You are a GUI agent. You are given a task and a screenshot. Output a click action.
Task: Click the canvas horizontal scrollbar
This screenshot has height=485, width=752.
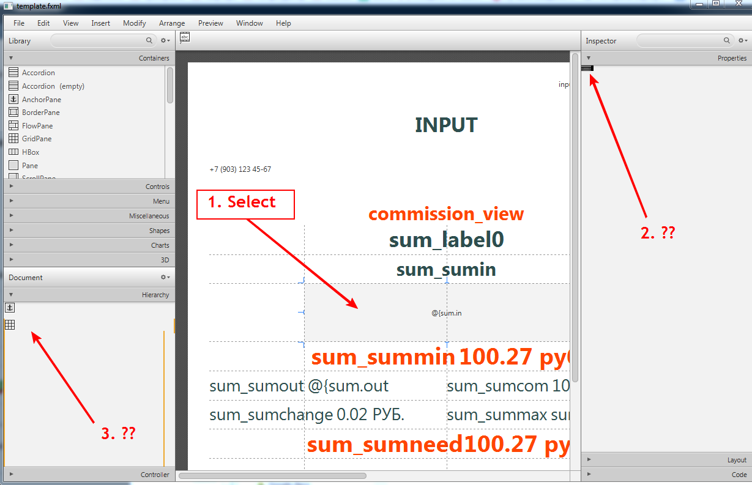pos(272,475)
